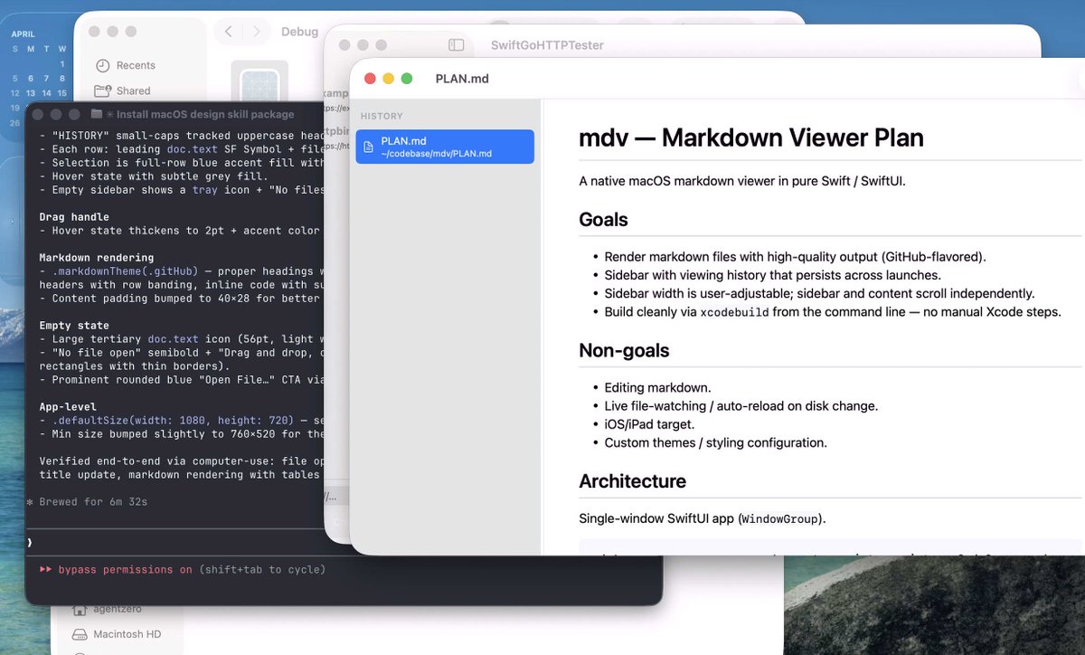This screenshot has height=655, width=1085.
Task: Click the folder icon in the terminal title bar
Action: point(97,114)
